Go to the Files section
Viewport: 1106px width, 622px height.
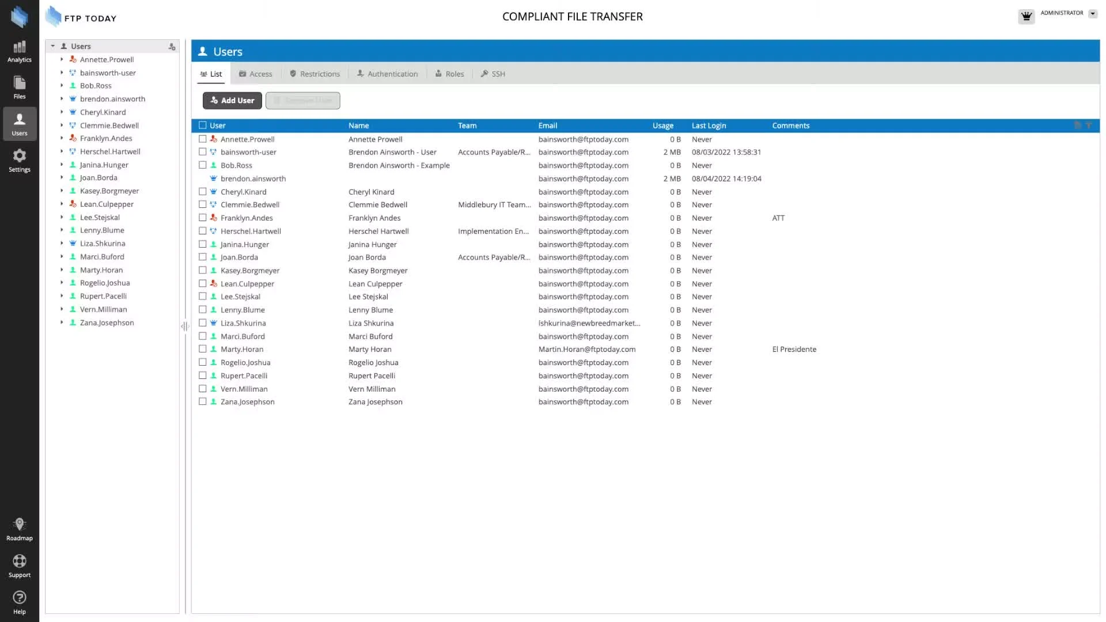[20, 88]
